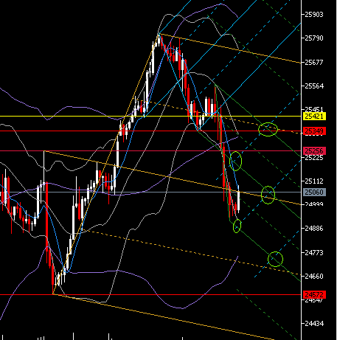The image size is (337, 340).
Task: Click the 24773 price scale value
Action: (x=314, y=252)
